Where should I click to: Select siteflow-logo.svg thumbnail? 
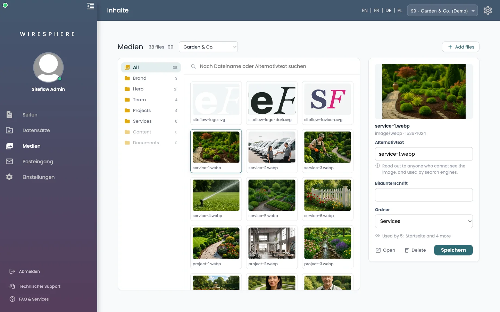(x=216, y=103)
